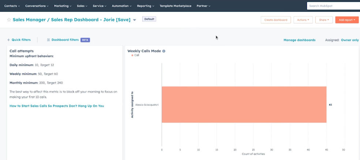Click the Call attempts card title
360x160 pixels.
pyautogui.click(x=22, y=51)
